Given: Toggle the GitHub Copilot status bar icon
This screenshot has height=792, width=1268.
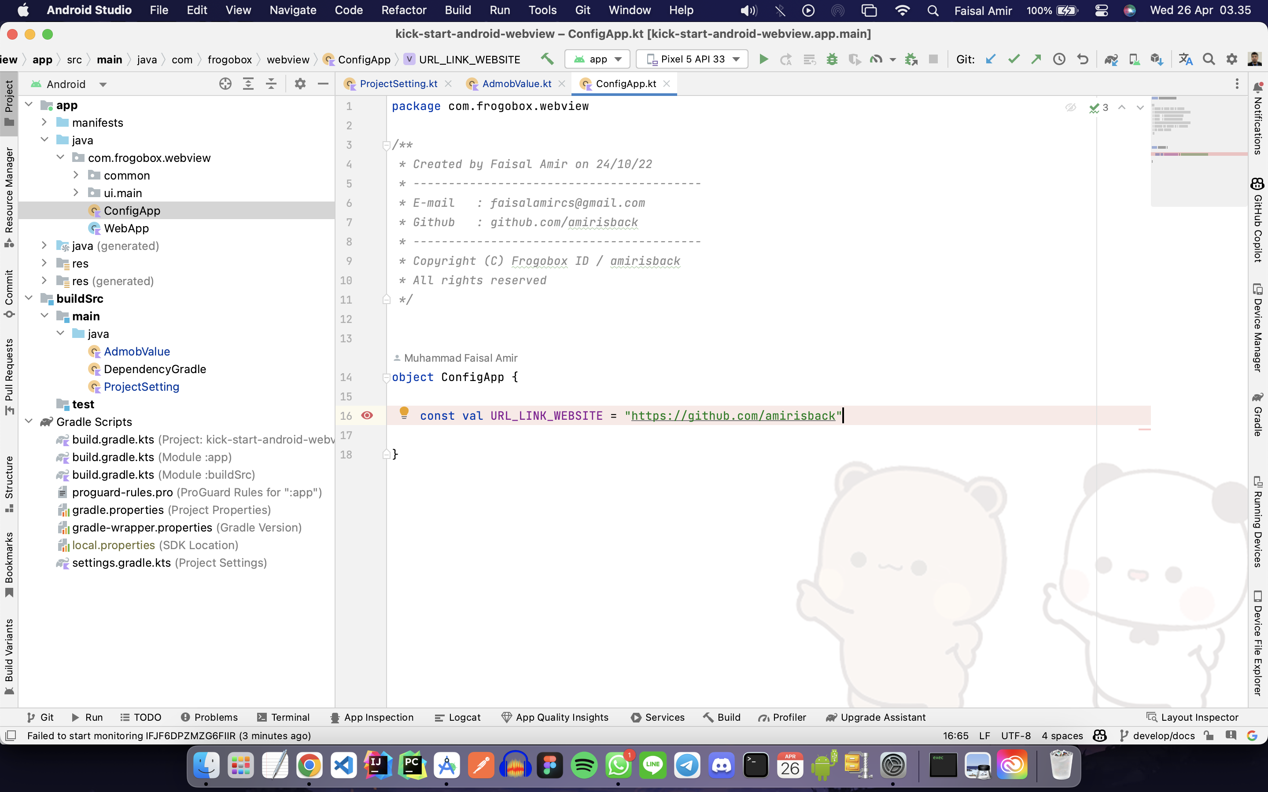Looking at the screenshot, I should pyautogui.click(x=1099, y=735).
